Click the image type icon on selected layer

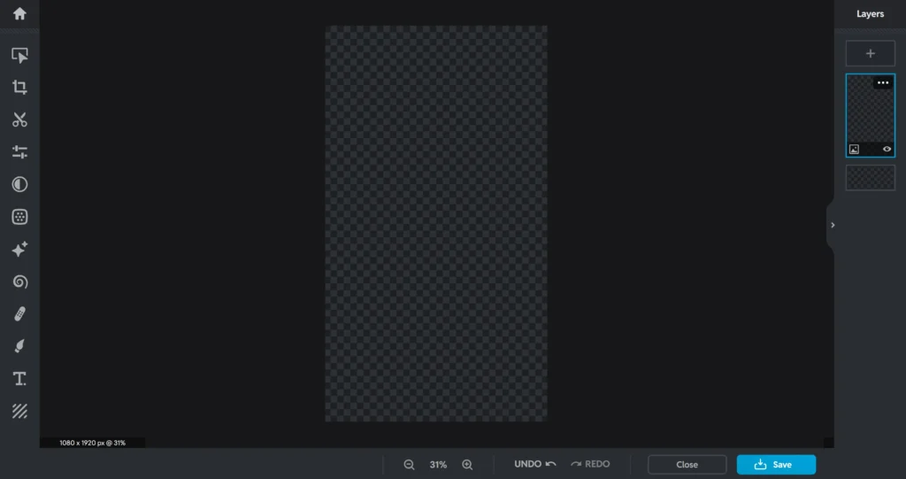point(854,150)
